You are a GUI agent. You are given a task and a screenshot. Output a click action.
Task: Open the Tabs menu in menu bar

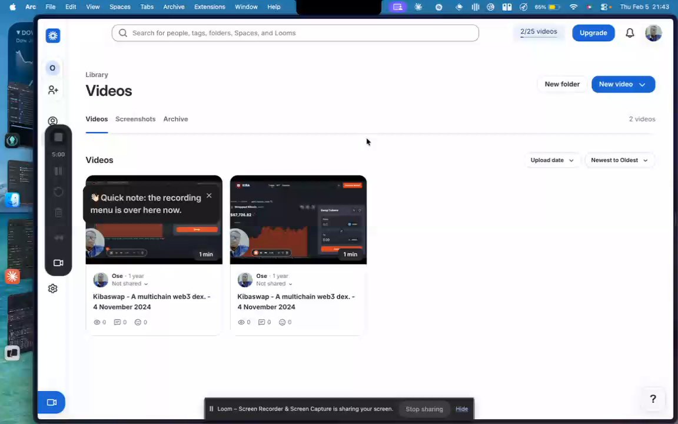pyautogui.click(x=147, y=7)
